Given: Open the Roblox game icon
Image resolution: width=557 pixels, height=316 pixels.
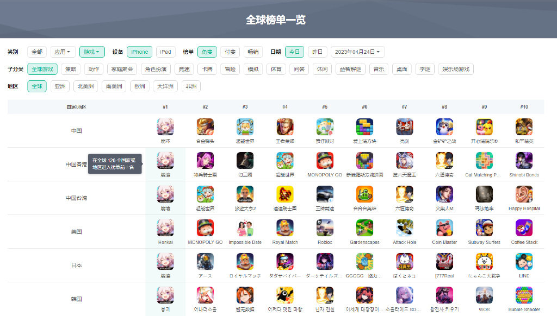Looking at the screenshot, I should tap(325, 227).
